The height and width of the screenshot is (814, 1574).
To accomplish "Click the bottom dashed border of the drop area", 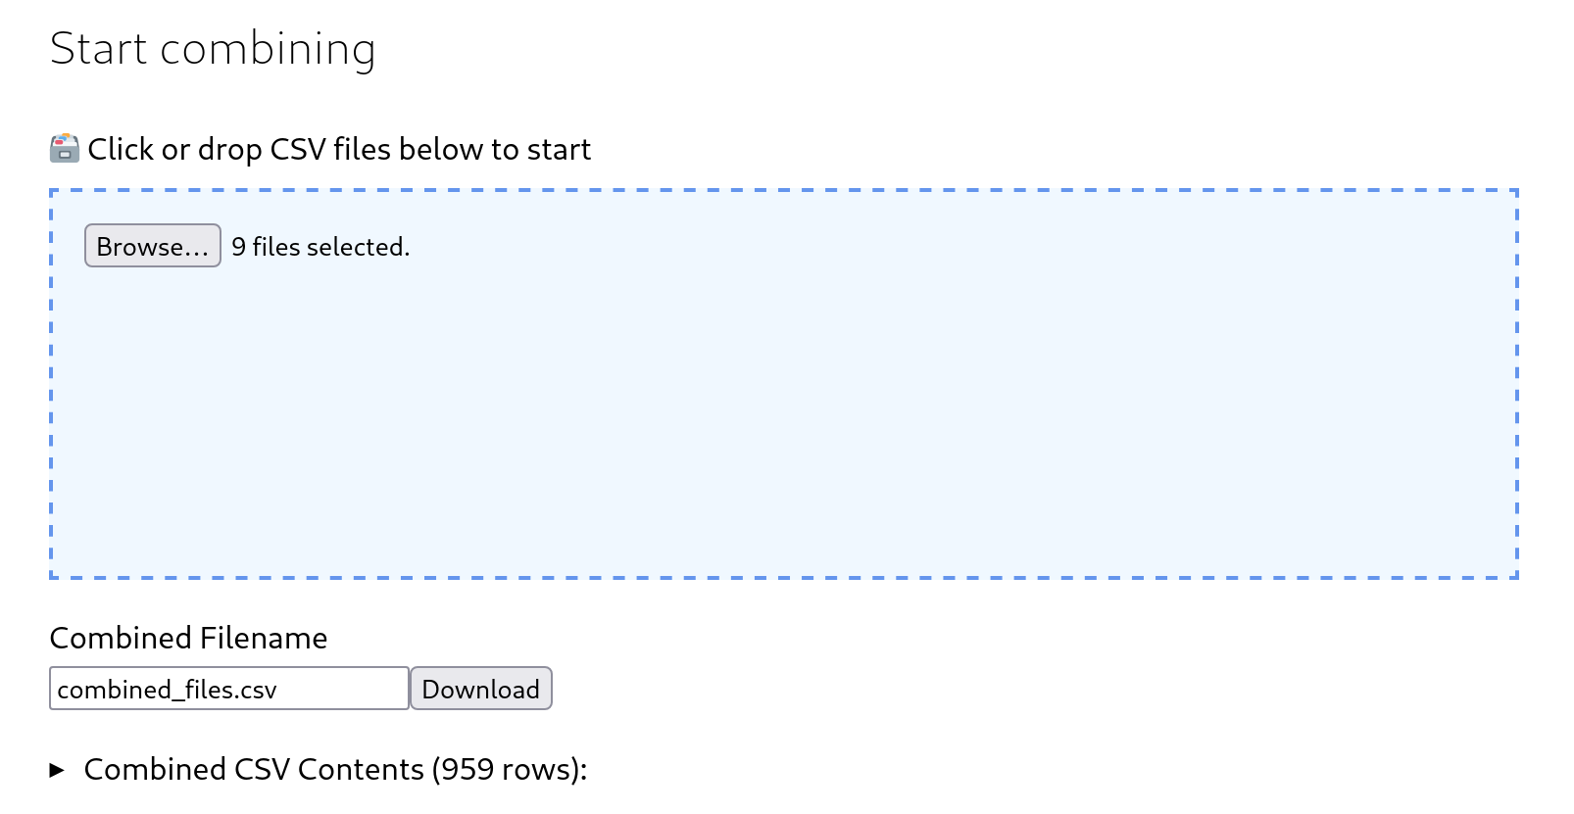I will point(784,577).
